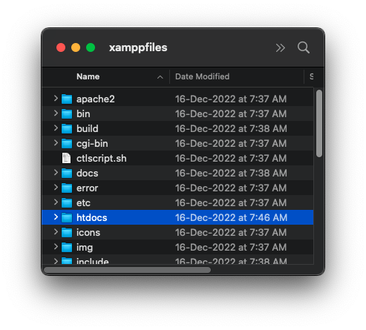Select the htdocs row name
Image resolution: width=366 pixels, height=330 pixels.
92,218
